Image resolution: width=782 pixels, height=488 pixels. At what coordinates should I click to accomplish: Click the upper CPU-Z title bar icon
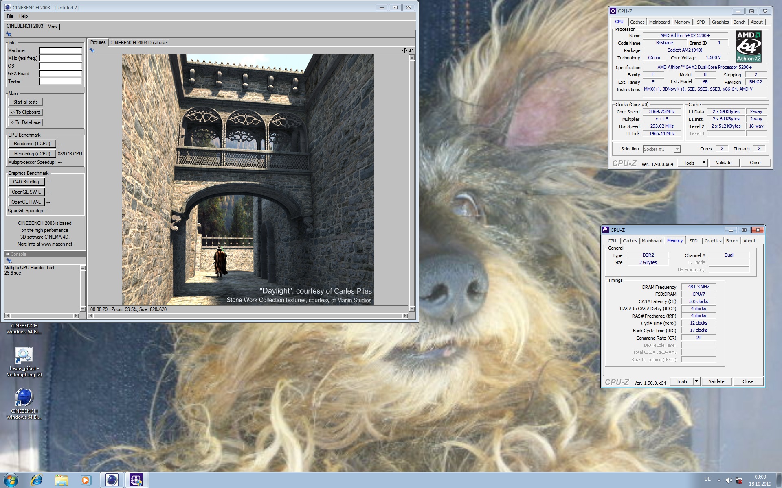[613, 11]
